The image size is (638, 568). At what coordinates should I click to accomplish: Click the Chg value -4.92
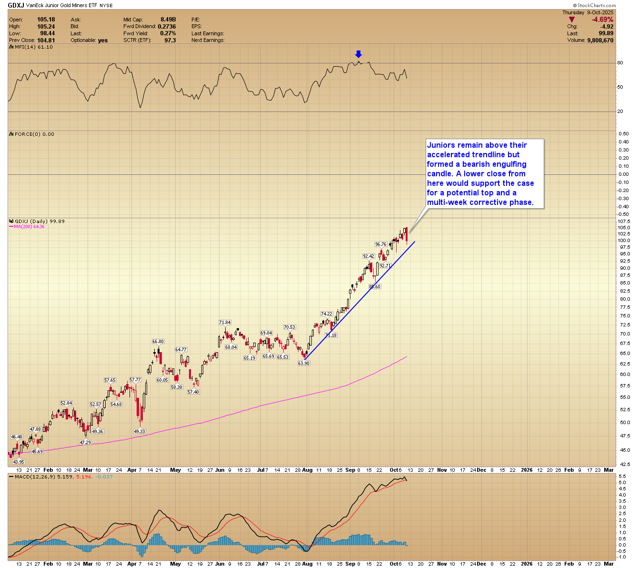click(x=607, y=27)
